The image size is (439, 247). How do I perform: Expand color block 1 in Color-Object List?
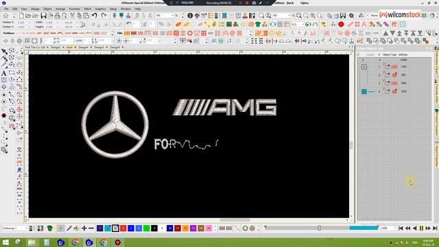coord(364,67)
